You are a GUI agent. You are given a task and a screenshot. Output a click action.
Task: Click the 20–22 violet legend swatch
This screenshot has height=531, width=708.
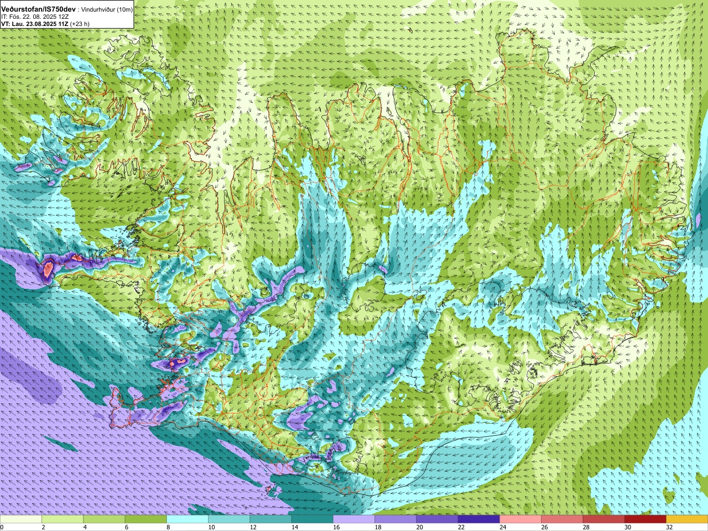437,519
